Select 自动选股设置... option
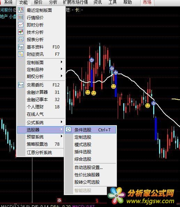 pos(88,168)
